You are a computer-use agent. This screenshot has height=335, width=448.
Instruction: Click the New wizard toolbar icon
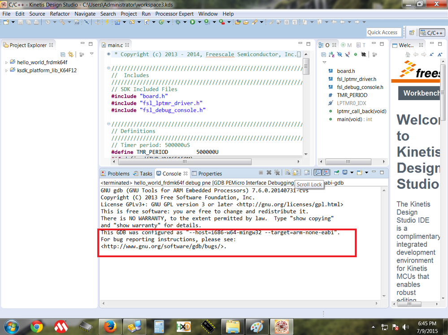pyautogui.click(x=6, y=22)
